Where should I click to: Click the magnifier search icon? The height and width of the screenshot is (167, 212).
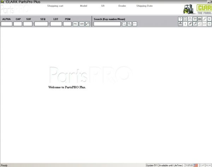124,24
